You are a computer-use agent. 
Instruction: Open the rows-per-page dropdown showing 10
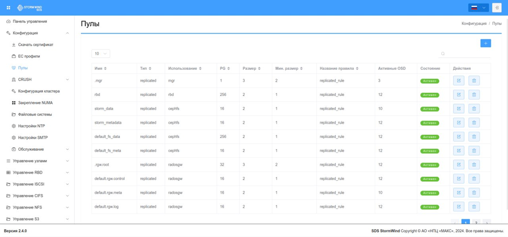click(101, 54)
